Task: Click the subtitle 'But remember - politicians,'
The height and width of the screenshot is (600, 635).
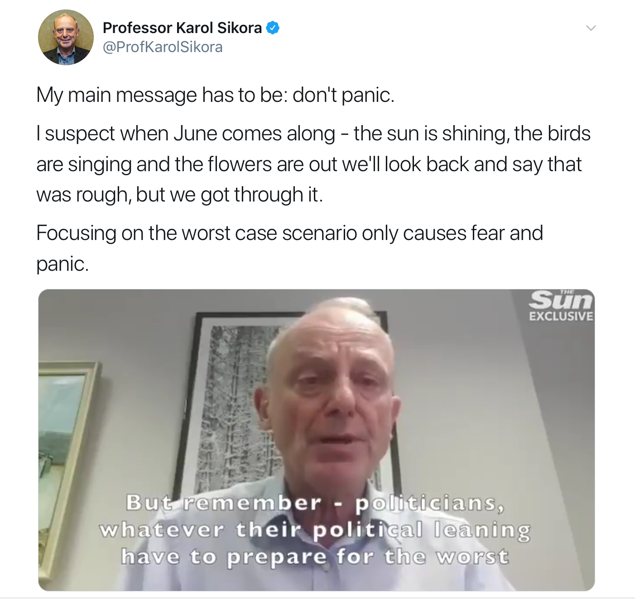Action: [x=315, y=503]
